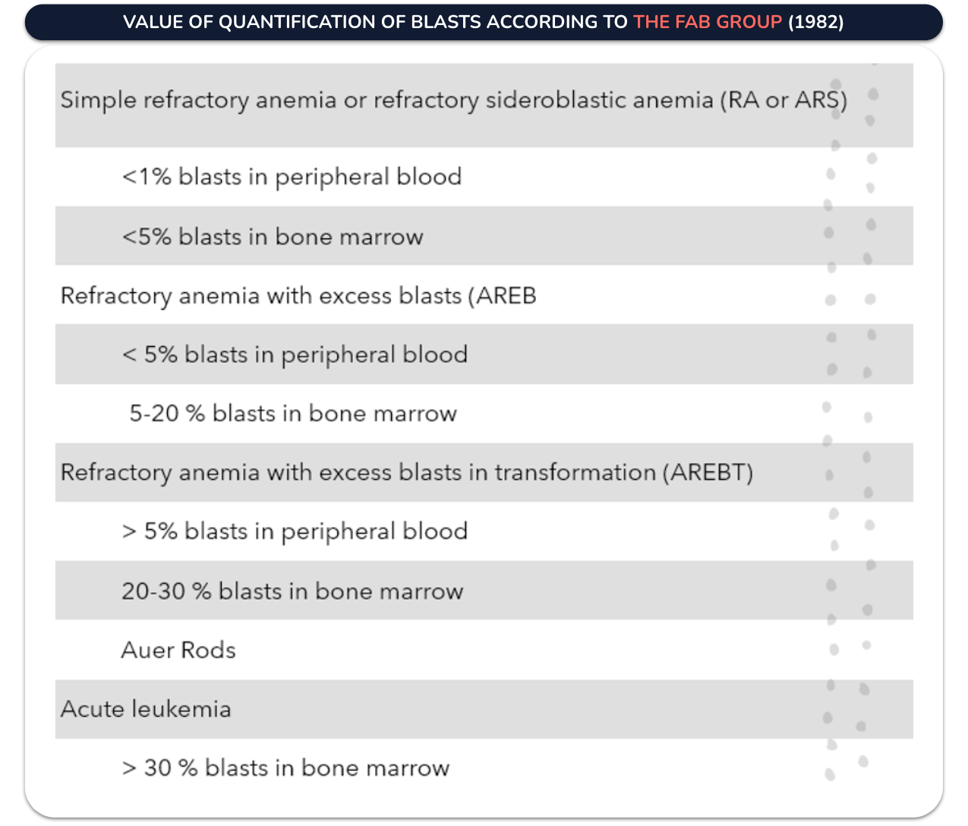The width and height of the screenshot is (968, 826).
Task: Select '20-30 % blasts in bone marrow' row
Action: coord(484,591)
